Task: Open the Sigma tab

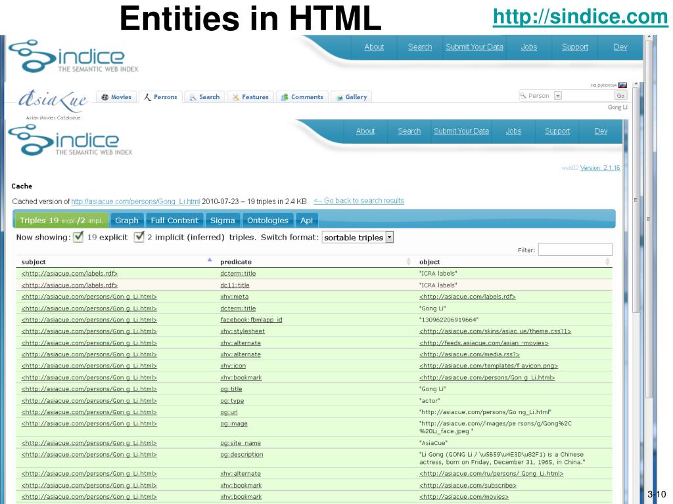Action: [222, 220]
